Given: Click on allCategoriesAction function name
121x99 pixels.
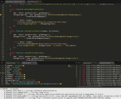Looking at the screenshot, I should click(x=33, y=9).
